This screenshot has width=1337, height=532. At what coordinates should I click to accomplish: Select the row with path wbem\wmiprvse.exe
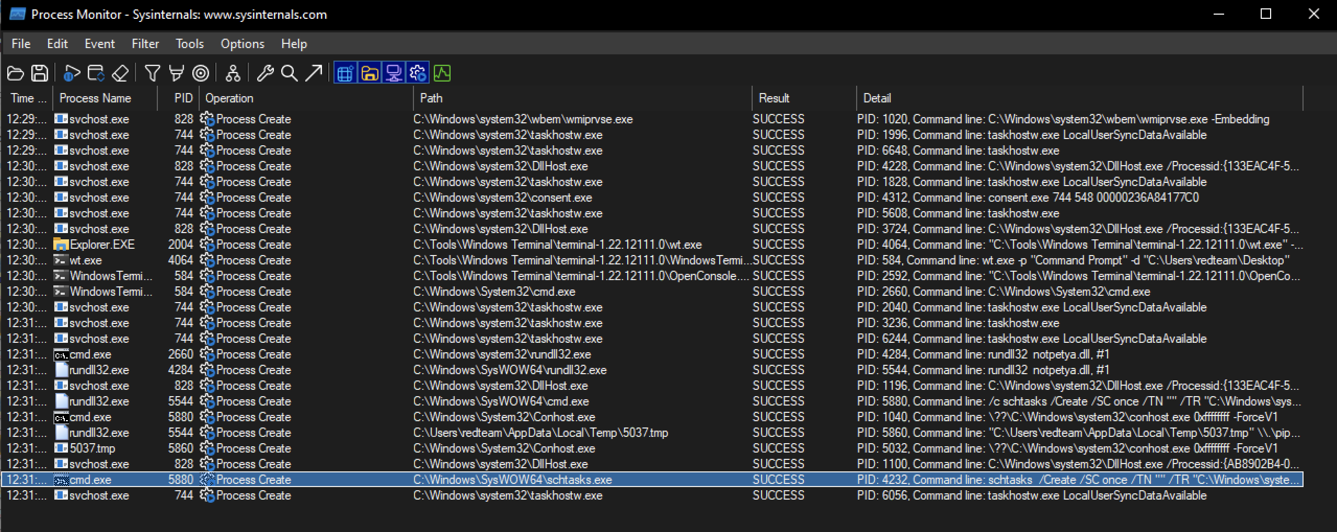pos(652,119)
